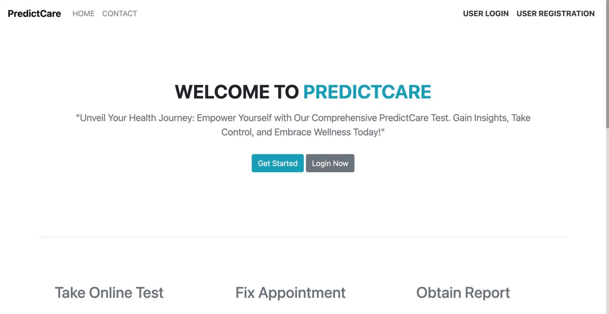This screenshot has height=314, width=609.
Task: Select the Fix Appointment heading
Action: point(290,293)
